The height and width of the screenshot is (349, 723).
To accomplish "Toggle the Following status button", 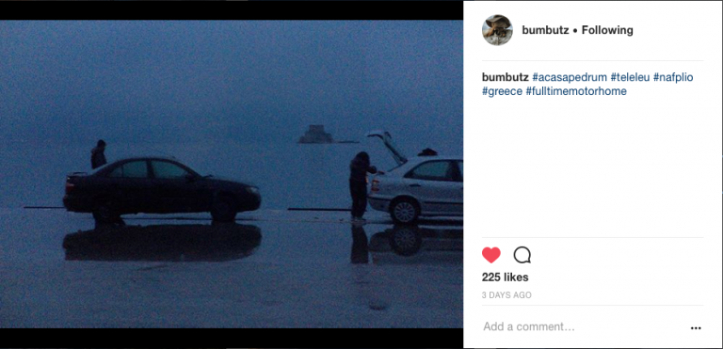I will click(x=607, y=30).
